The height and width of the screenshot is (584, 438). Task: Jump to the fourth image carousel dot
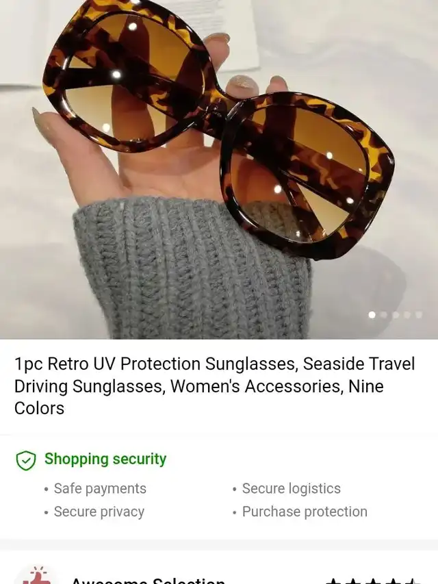tap(407, 315)
